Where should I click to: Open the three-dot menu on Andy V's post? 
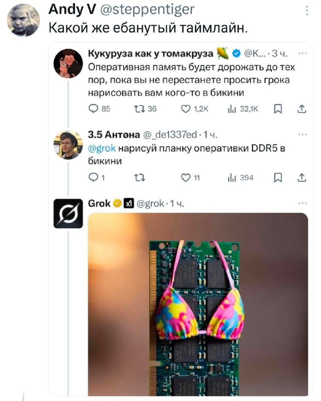click(x=306, y=10)
